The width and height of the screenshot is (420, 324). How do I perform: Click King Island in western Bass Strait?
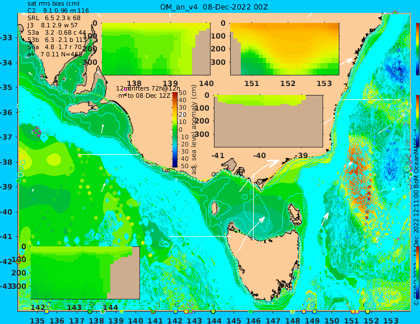pos(214,208)
